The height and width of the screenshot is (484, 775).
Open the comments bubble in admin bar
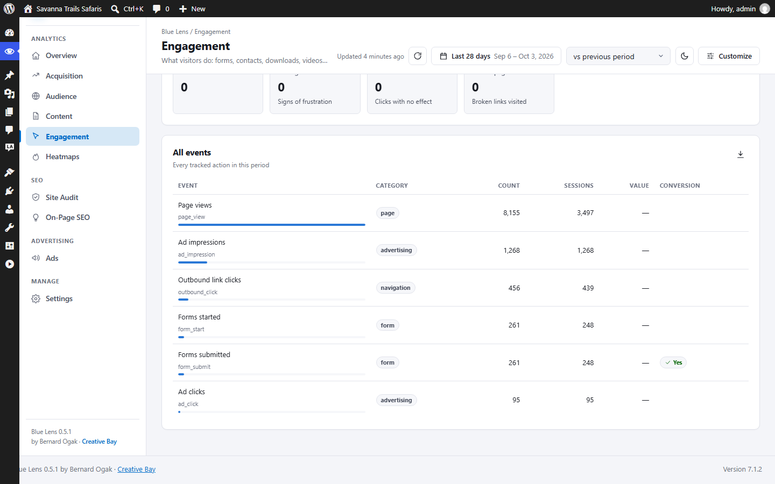coord(161,9)
